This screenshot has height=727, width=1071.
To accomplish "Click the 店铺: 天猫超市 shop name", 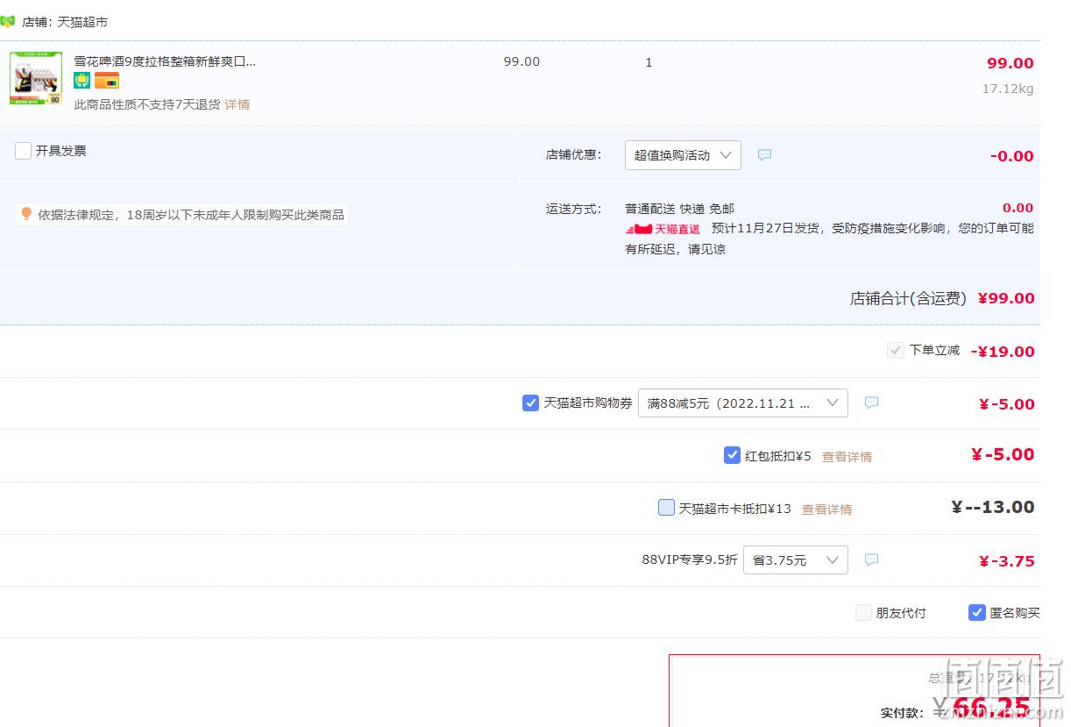I will (65, 21).
